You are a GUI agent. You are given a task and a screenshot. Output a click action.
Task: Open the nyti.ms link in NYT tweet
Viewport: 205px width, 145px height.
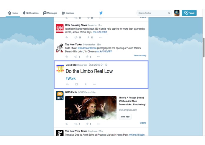(137, 135)
